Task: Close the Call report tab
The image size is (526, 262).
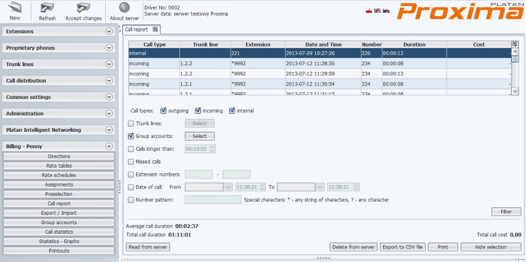Action: pyautogui.click(x=155, y=29)
